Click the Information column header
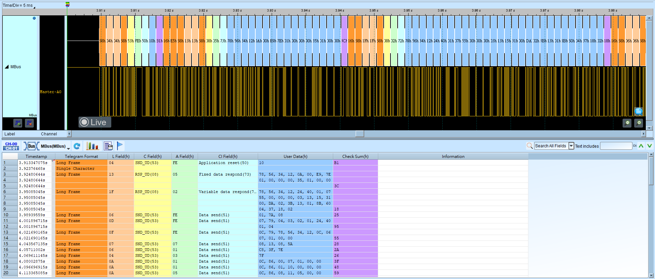Image resolution: width=655 pixels, height=279 pixels. pos(453,157)
